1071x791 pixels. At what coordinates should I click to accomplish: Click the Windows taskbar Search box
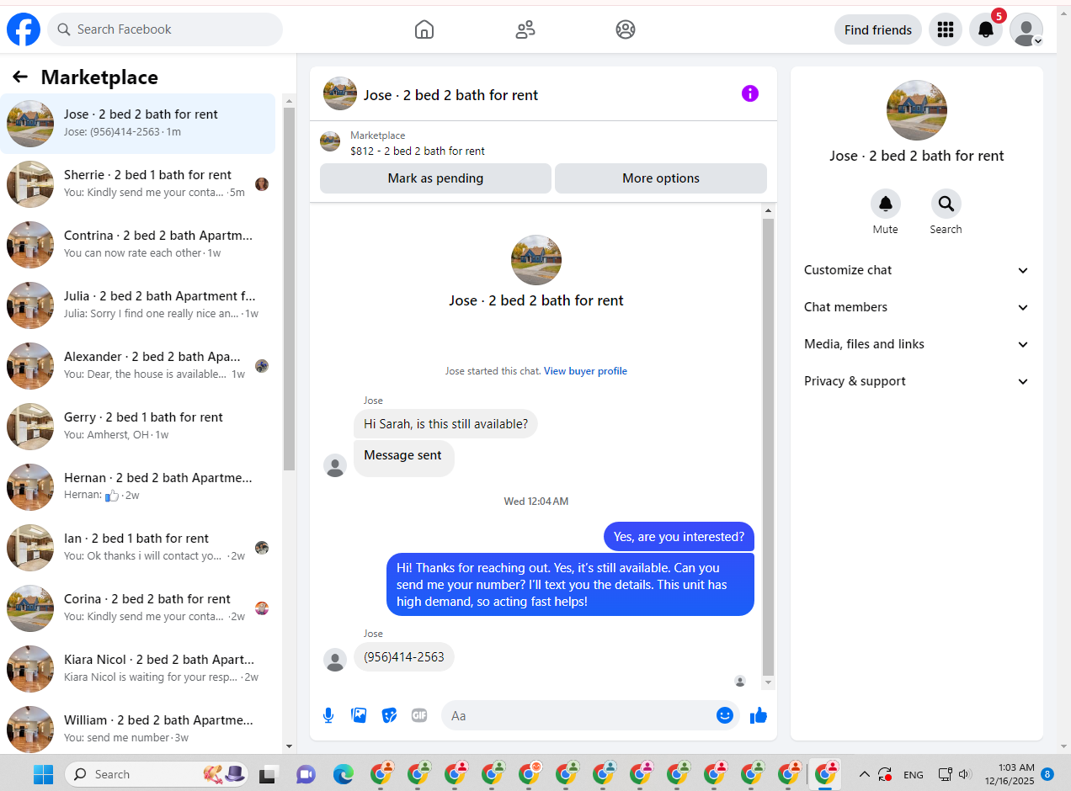point(156,774)
